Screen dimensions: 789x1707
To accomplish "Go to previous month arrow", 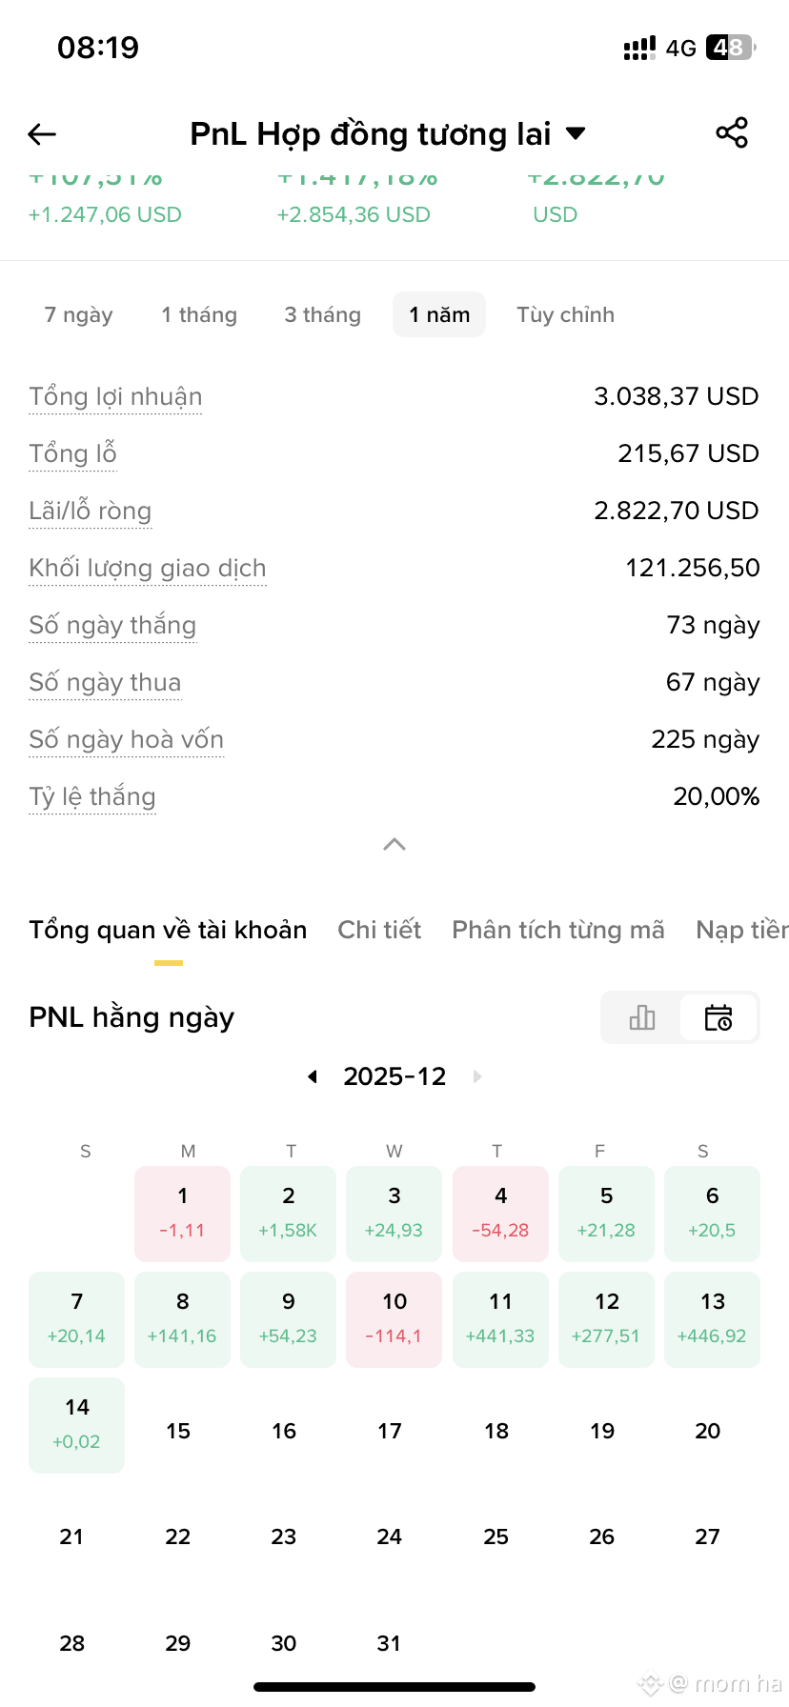I will click(x=313, y=1076).
